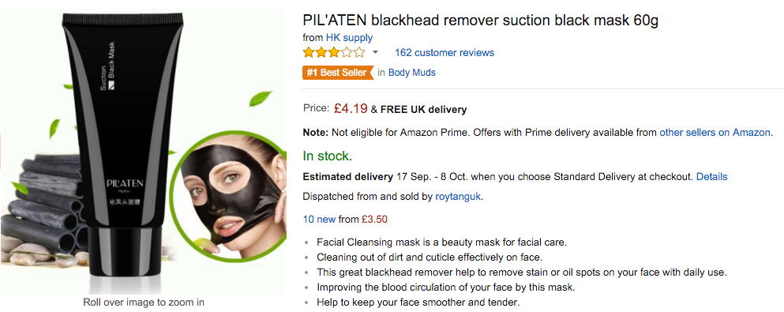Image resolution: width=784 pixels, height=312 pixels.
Task: View delivery Details link
Action: pyautogui.click(x=712, y=176)
